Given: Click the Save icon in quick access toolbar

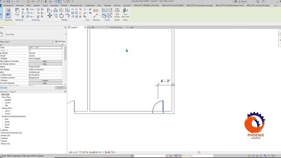Looking at the screenshot, I should pyautogui.click(x=8, y=1).
